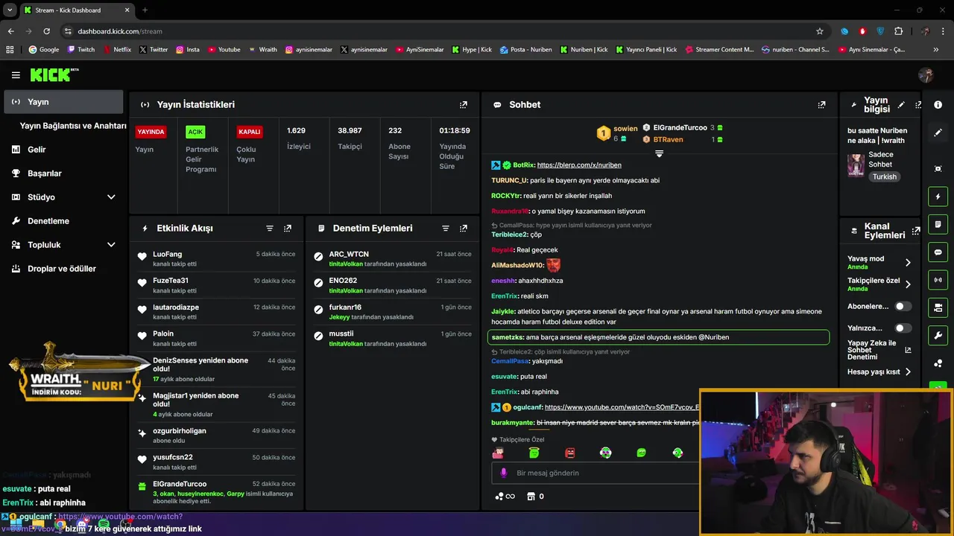954x536 pixels.
Task: Insert the red angry face emote
Action: coord(570,453)
